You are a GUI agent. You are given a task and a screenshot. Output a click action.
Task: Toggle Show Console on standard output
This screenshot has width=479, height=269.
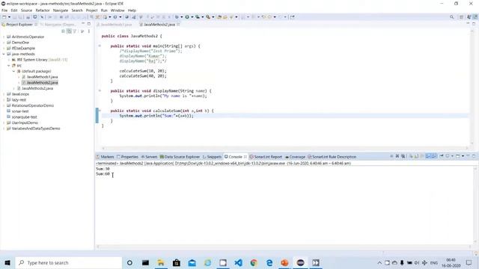(x=428, y=156)
